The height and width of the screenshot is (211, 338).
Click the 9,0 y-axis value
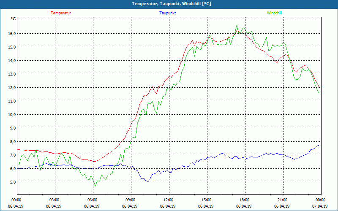click(13, 128)
